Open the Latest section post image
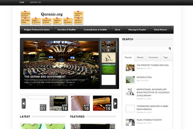 (x=43, y=126)
